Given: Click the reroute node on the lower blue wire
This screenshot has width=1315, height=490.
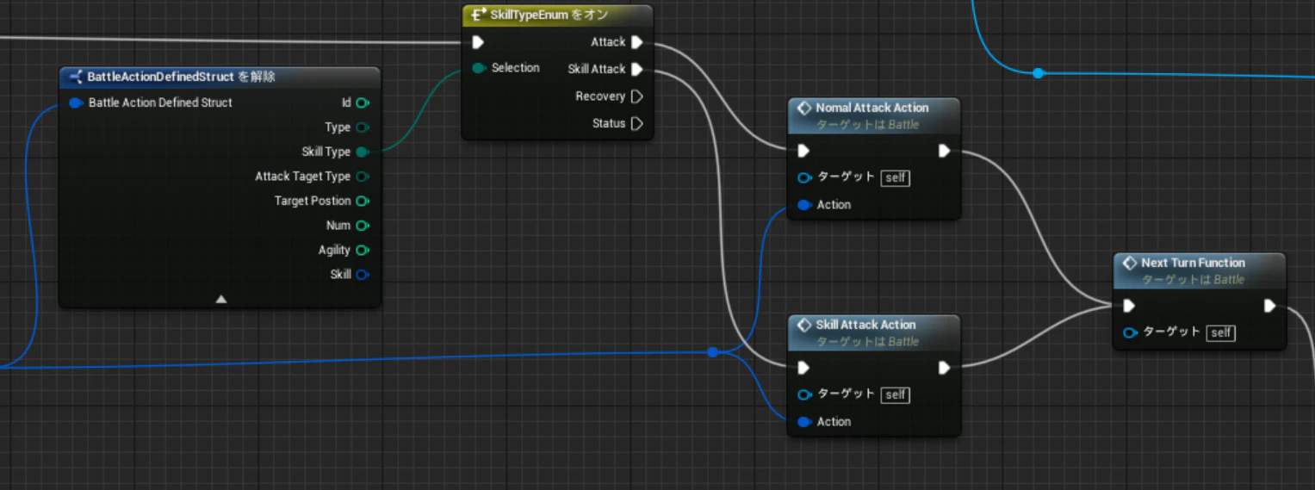Looking at the screenshot, I should pos(712,352).
